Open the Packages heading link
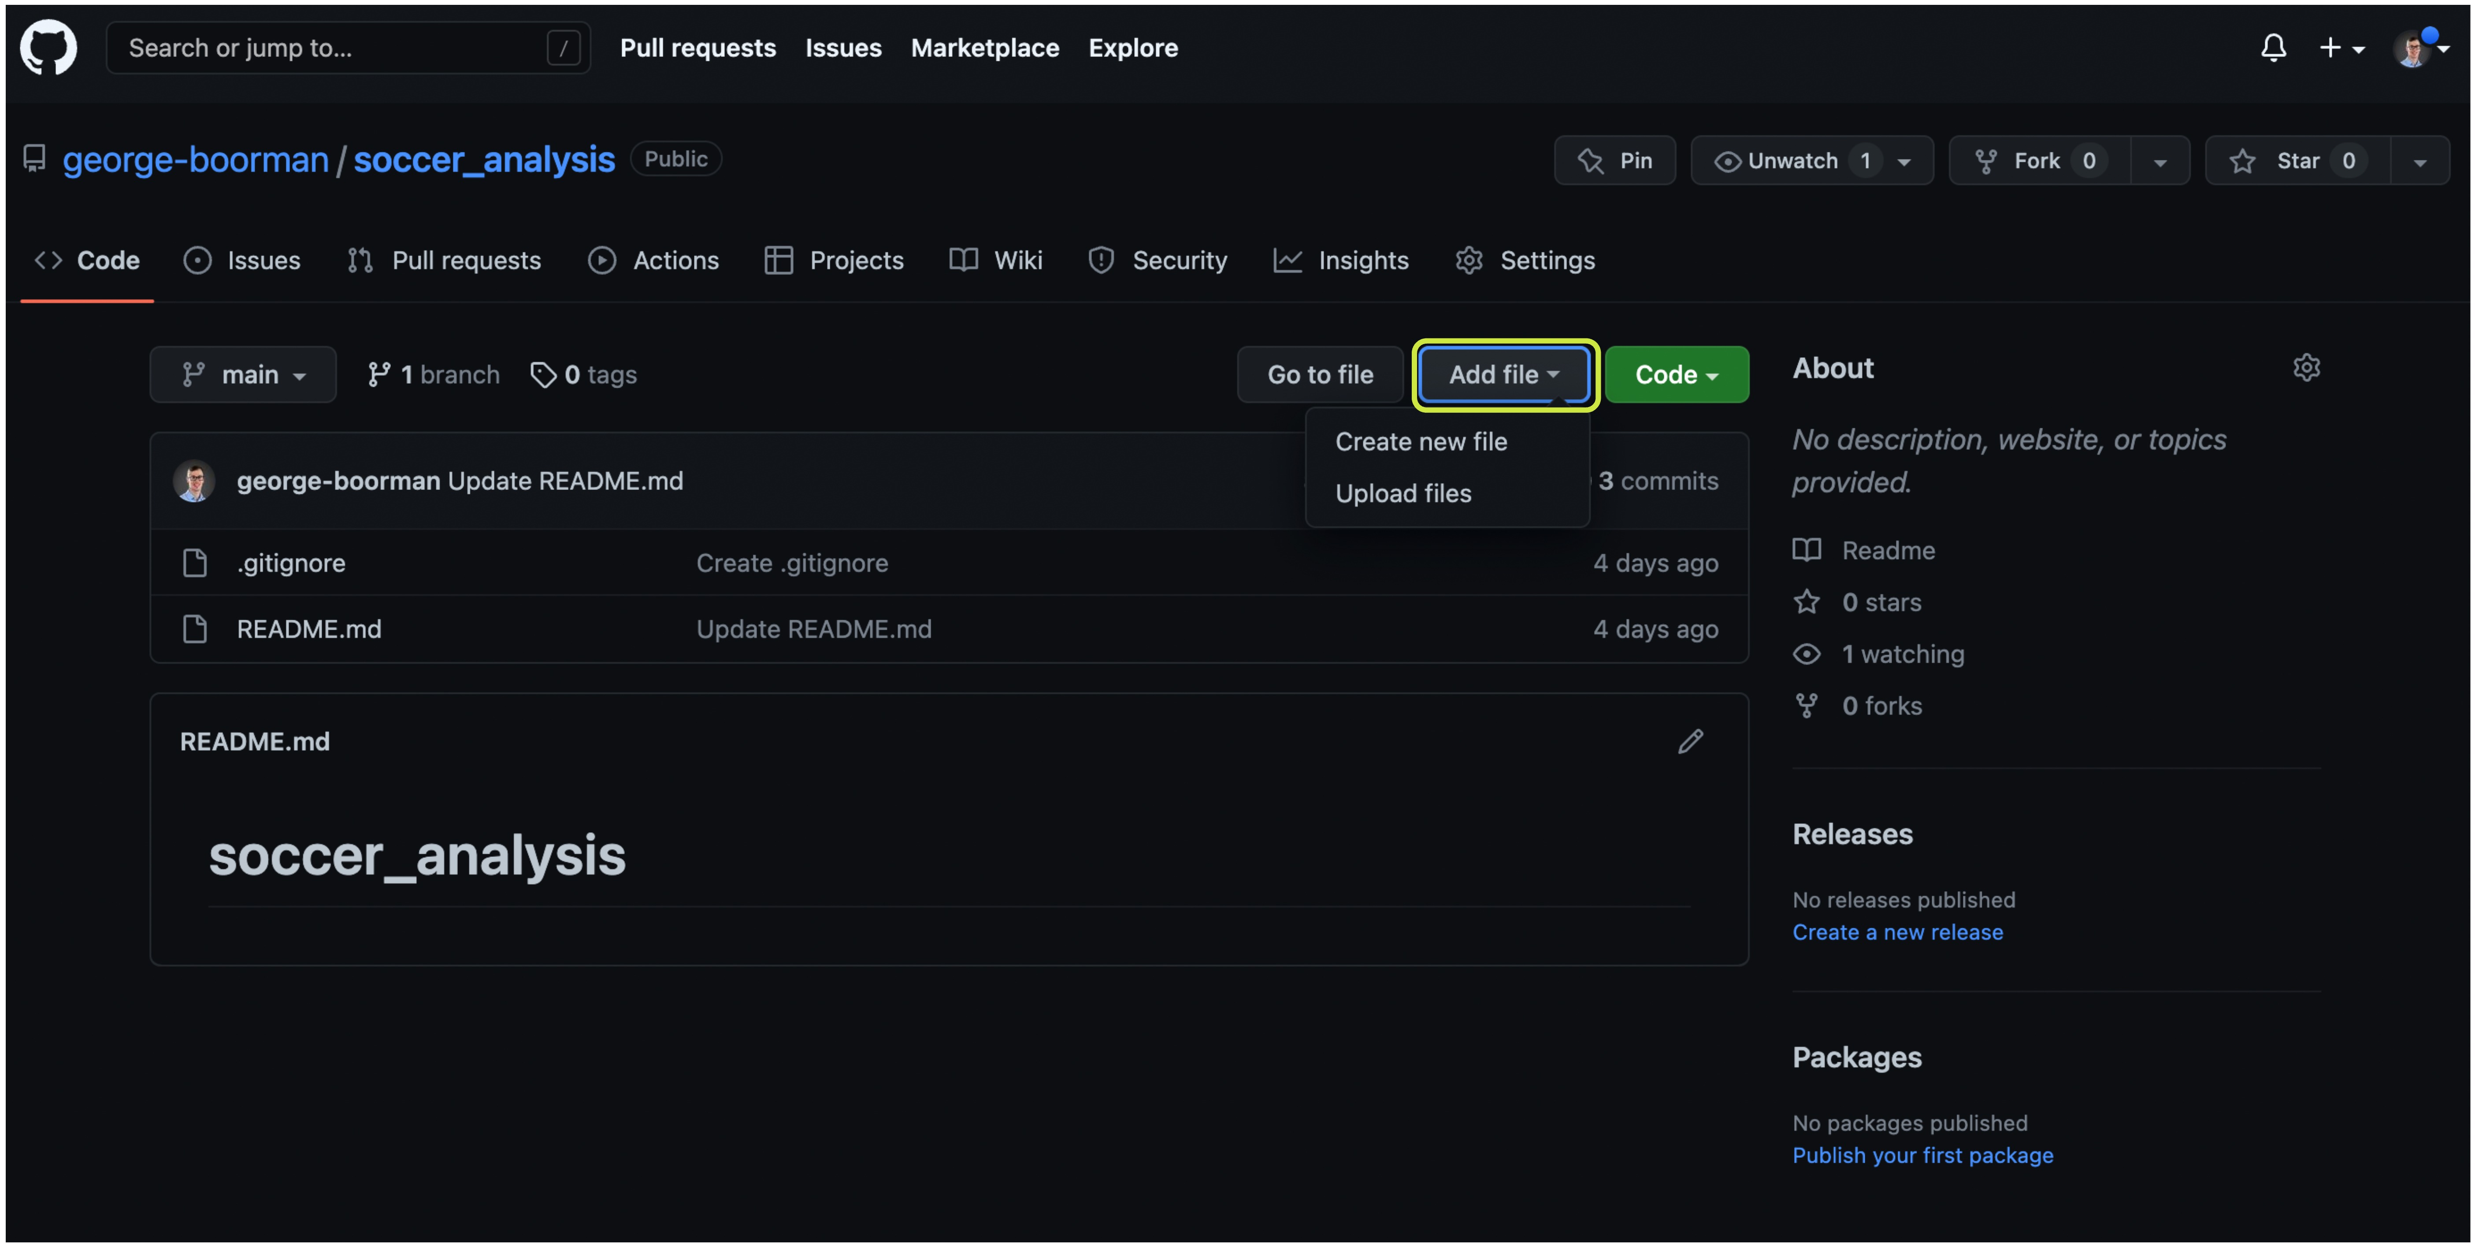This screenshot has height=1249, width=2486. click(x=1857, y=1058)
